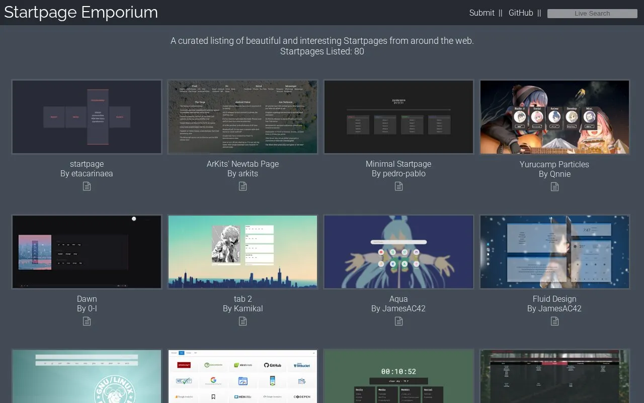The image size is (644, 403).
Task: Visit the GitHub link in header
Action: click(x=521, y=13)
